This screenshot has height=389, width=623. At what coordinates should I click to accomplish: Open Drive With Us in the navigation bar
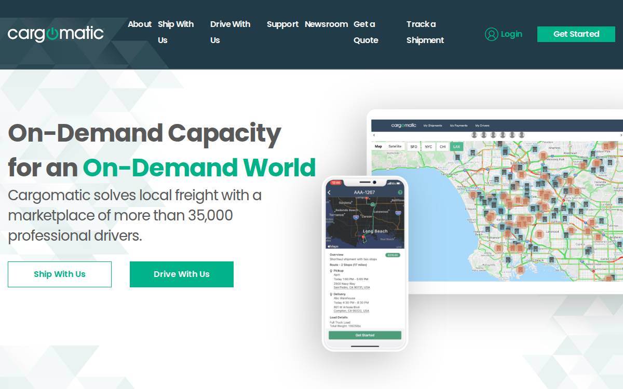pyautogui.click(x=230, y=32)
